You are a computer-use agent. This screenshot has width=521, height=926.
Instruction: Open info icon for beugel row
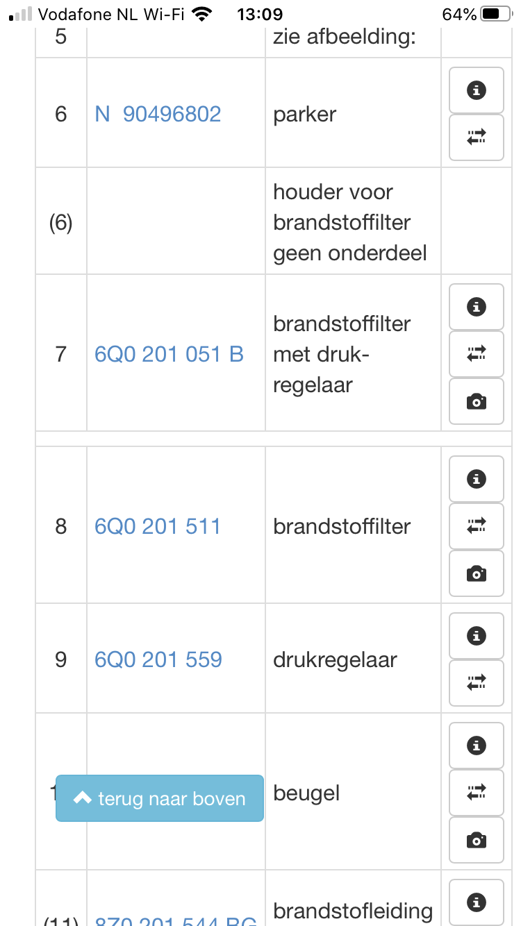tap(477, 746)
